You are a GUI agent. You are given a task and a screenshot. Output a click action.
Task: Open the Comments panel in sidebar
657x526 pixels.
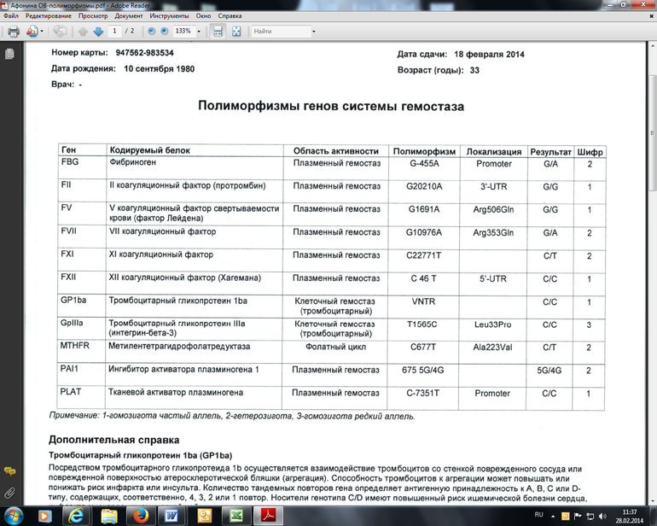9,471
